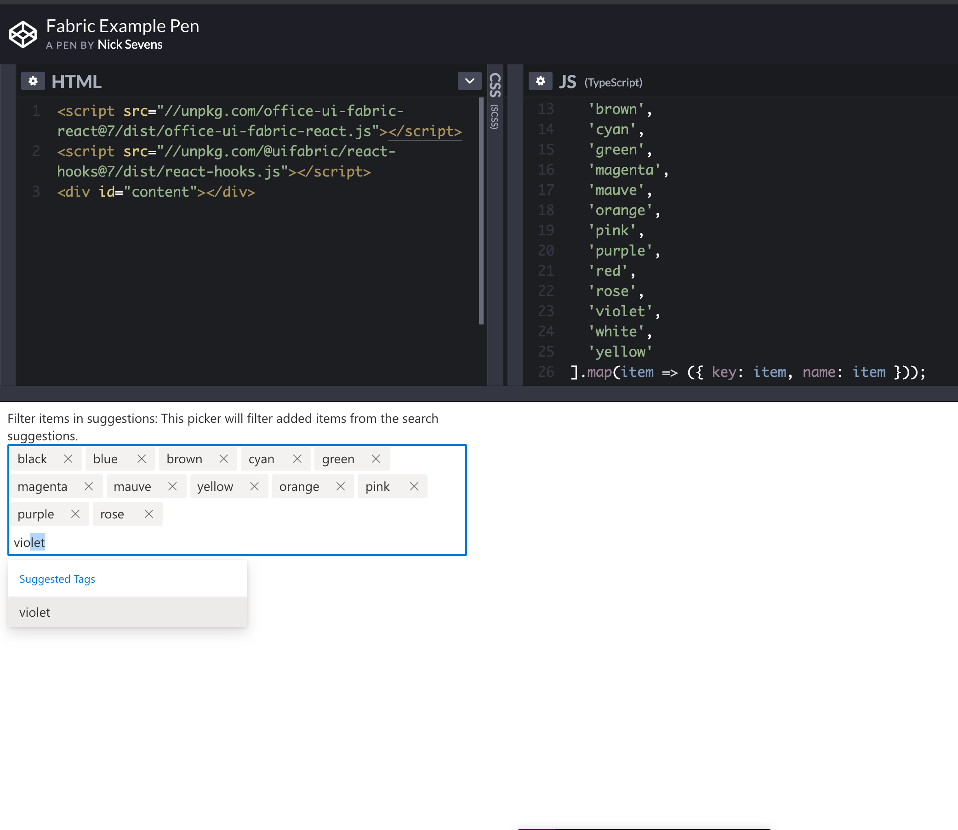Open the HTML editor dropdown chevron
Screen dimensions: 958x830
click(x=469, y=81)
